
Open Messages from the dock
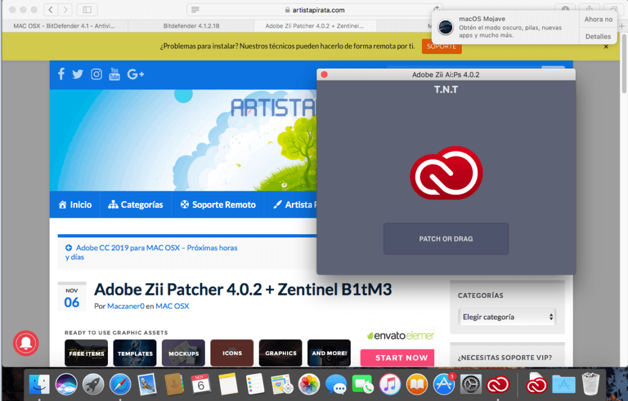[x=336, y=384]
